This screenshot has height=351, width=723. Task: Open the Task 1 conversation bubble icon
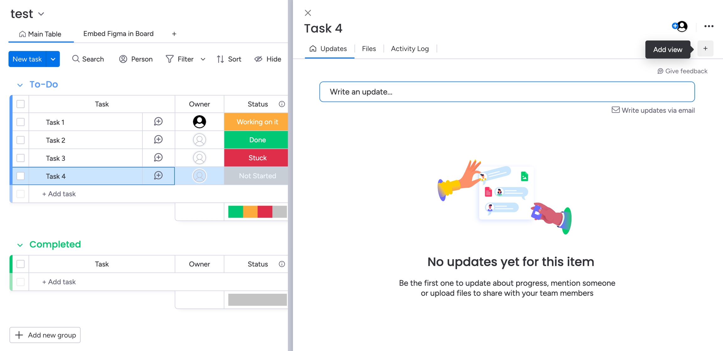(x=158, y=122)
